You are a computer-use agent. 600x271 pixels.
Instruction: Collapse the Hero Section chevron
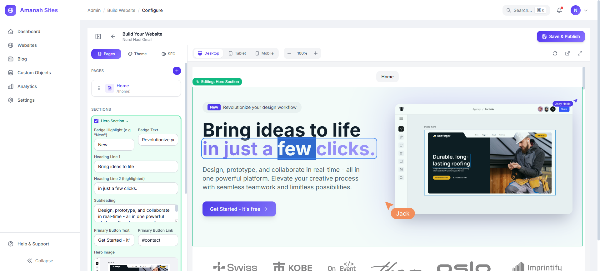coord(127,121)
